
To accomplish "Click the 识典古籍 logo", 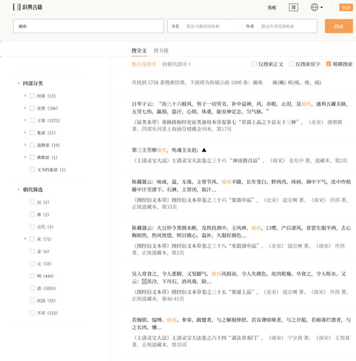I will tap(27, 7).
